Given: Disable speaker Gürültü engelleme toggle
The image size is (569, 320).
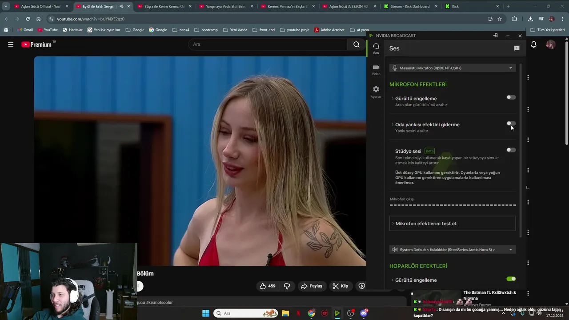Looking at the screenshot, I should pyautogui.click(x=511, y=279).
